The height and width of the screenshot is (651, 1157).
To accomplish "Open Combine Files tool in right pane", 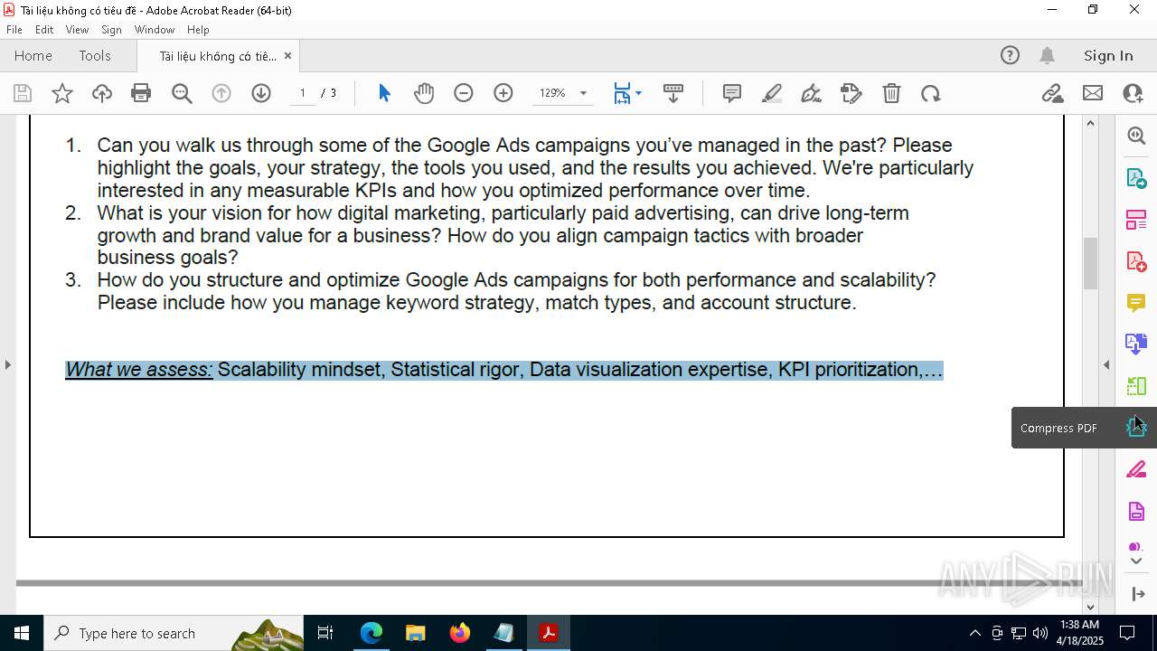I will pyautogui.click(x=1136, y=344).
